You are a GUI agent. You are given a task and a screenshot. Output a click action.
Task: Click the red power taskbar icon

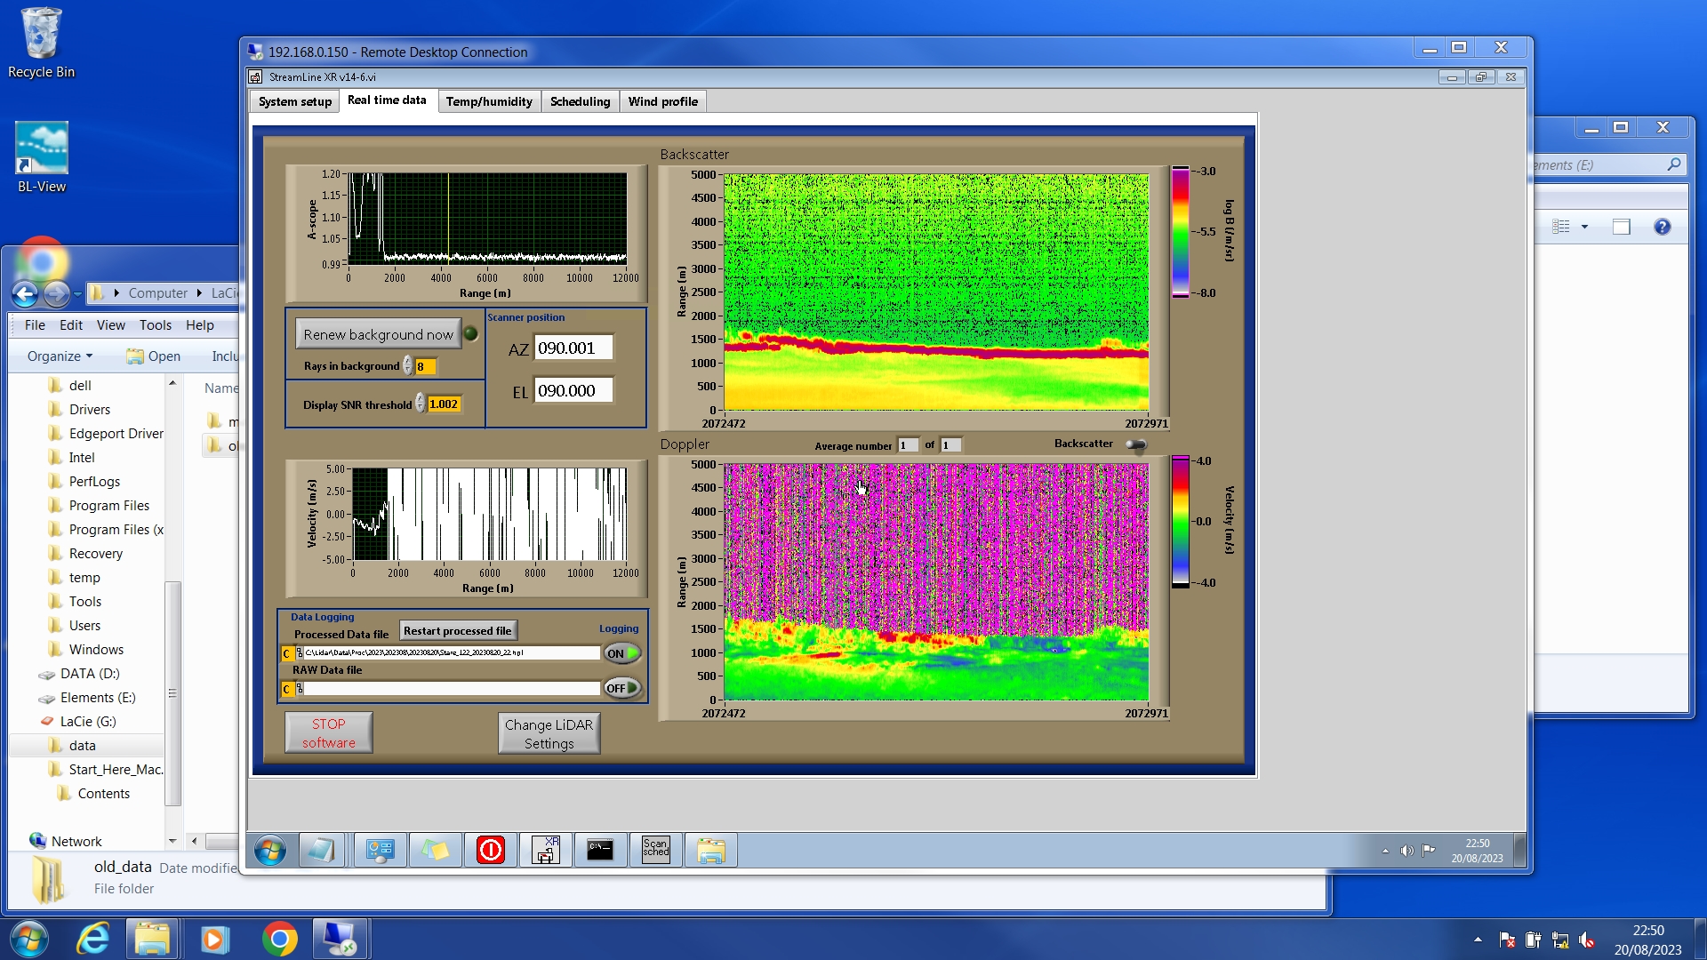point(490,851)
